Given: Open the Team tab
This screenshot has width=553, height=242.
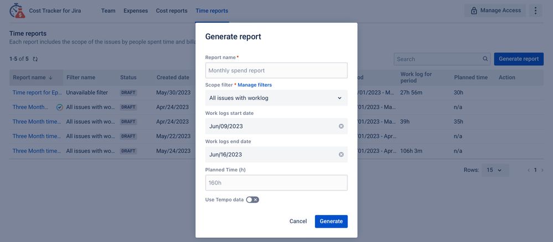Looking at the screenshot, I should pos(108,10).
